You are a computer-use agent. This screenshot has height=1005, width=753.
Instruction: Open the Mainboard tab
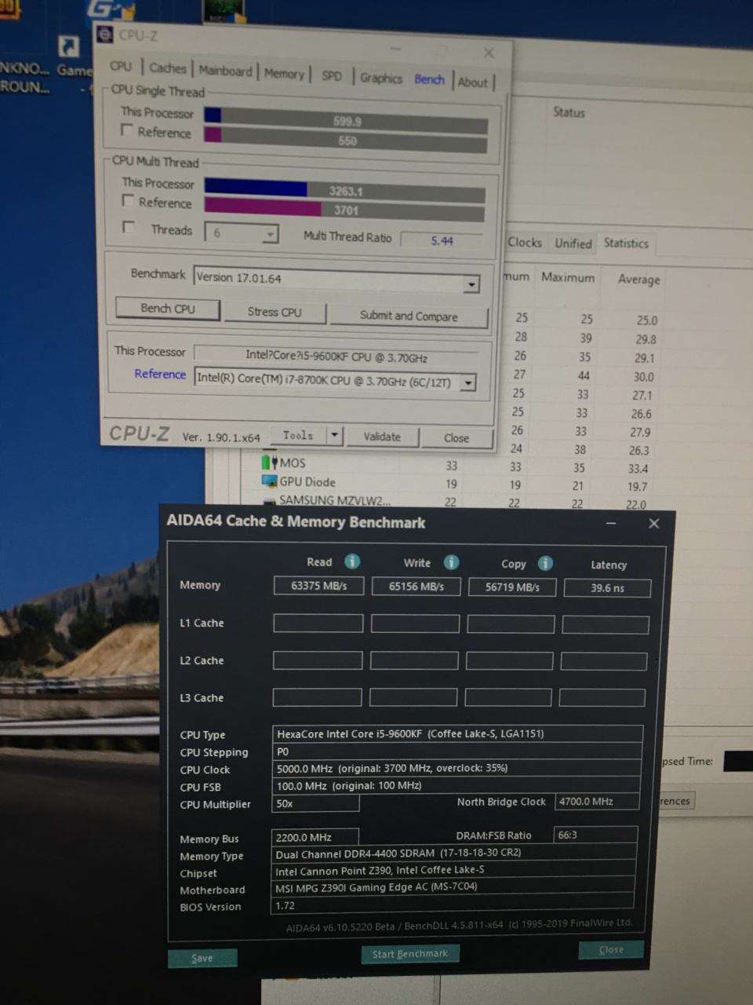point(225,71)
